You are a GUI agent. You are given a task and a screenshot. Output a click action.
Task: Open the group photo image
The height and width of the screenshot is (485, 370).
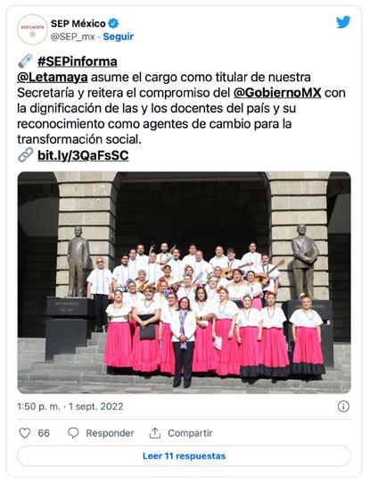click(184, 282)
